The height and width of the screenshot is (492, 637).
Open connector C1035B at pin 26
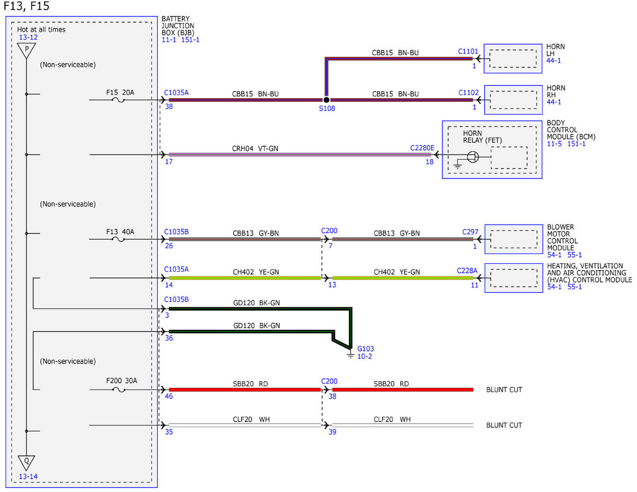pyautogui.click(x=176, y=231)
